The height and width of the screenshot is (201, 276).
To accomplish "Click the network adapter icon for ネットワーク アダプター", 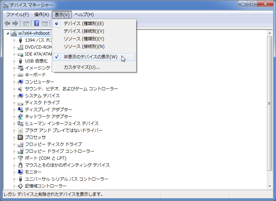I will 20,117.
